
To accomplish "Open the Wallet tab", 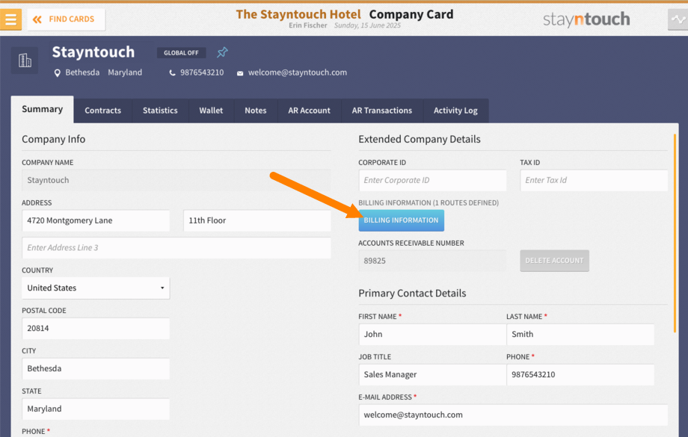I will (211, 111).
